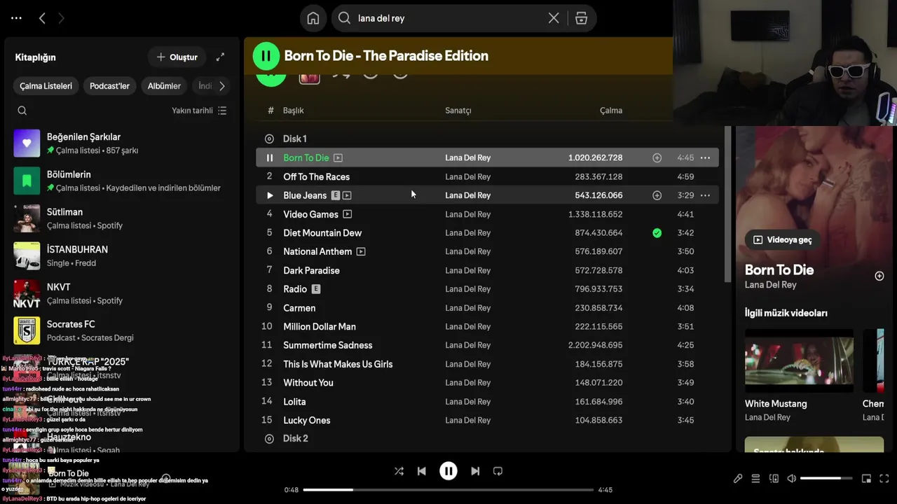This screenshot has width=897, height=504.
Task: Skip to previous track
Action: click(421, 471)
